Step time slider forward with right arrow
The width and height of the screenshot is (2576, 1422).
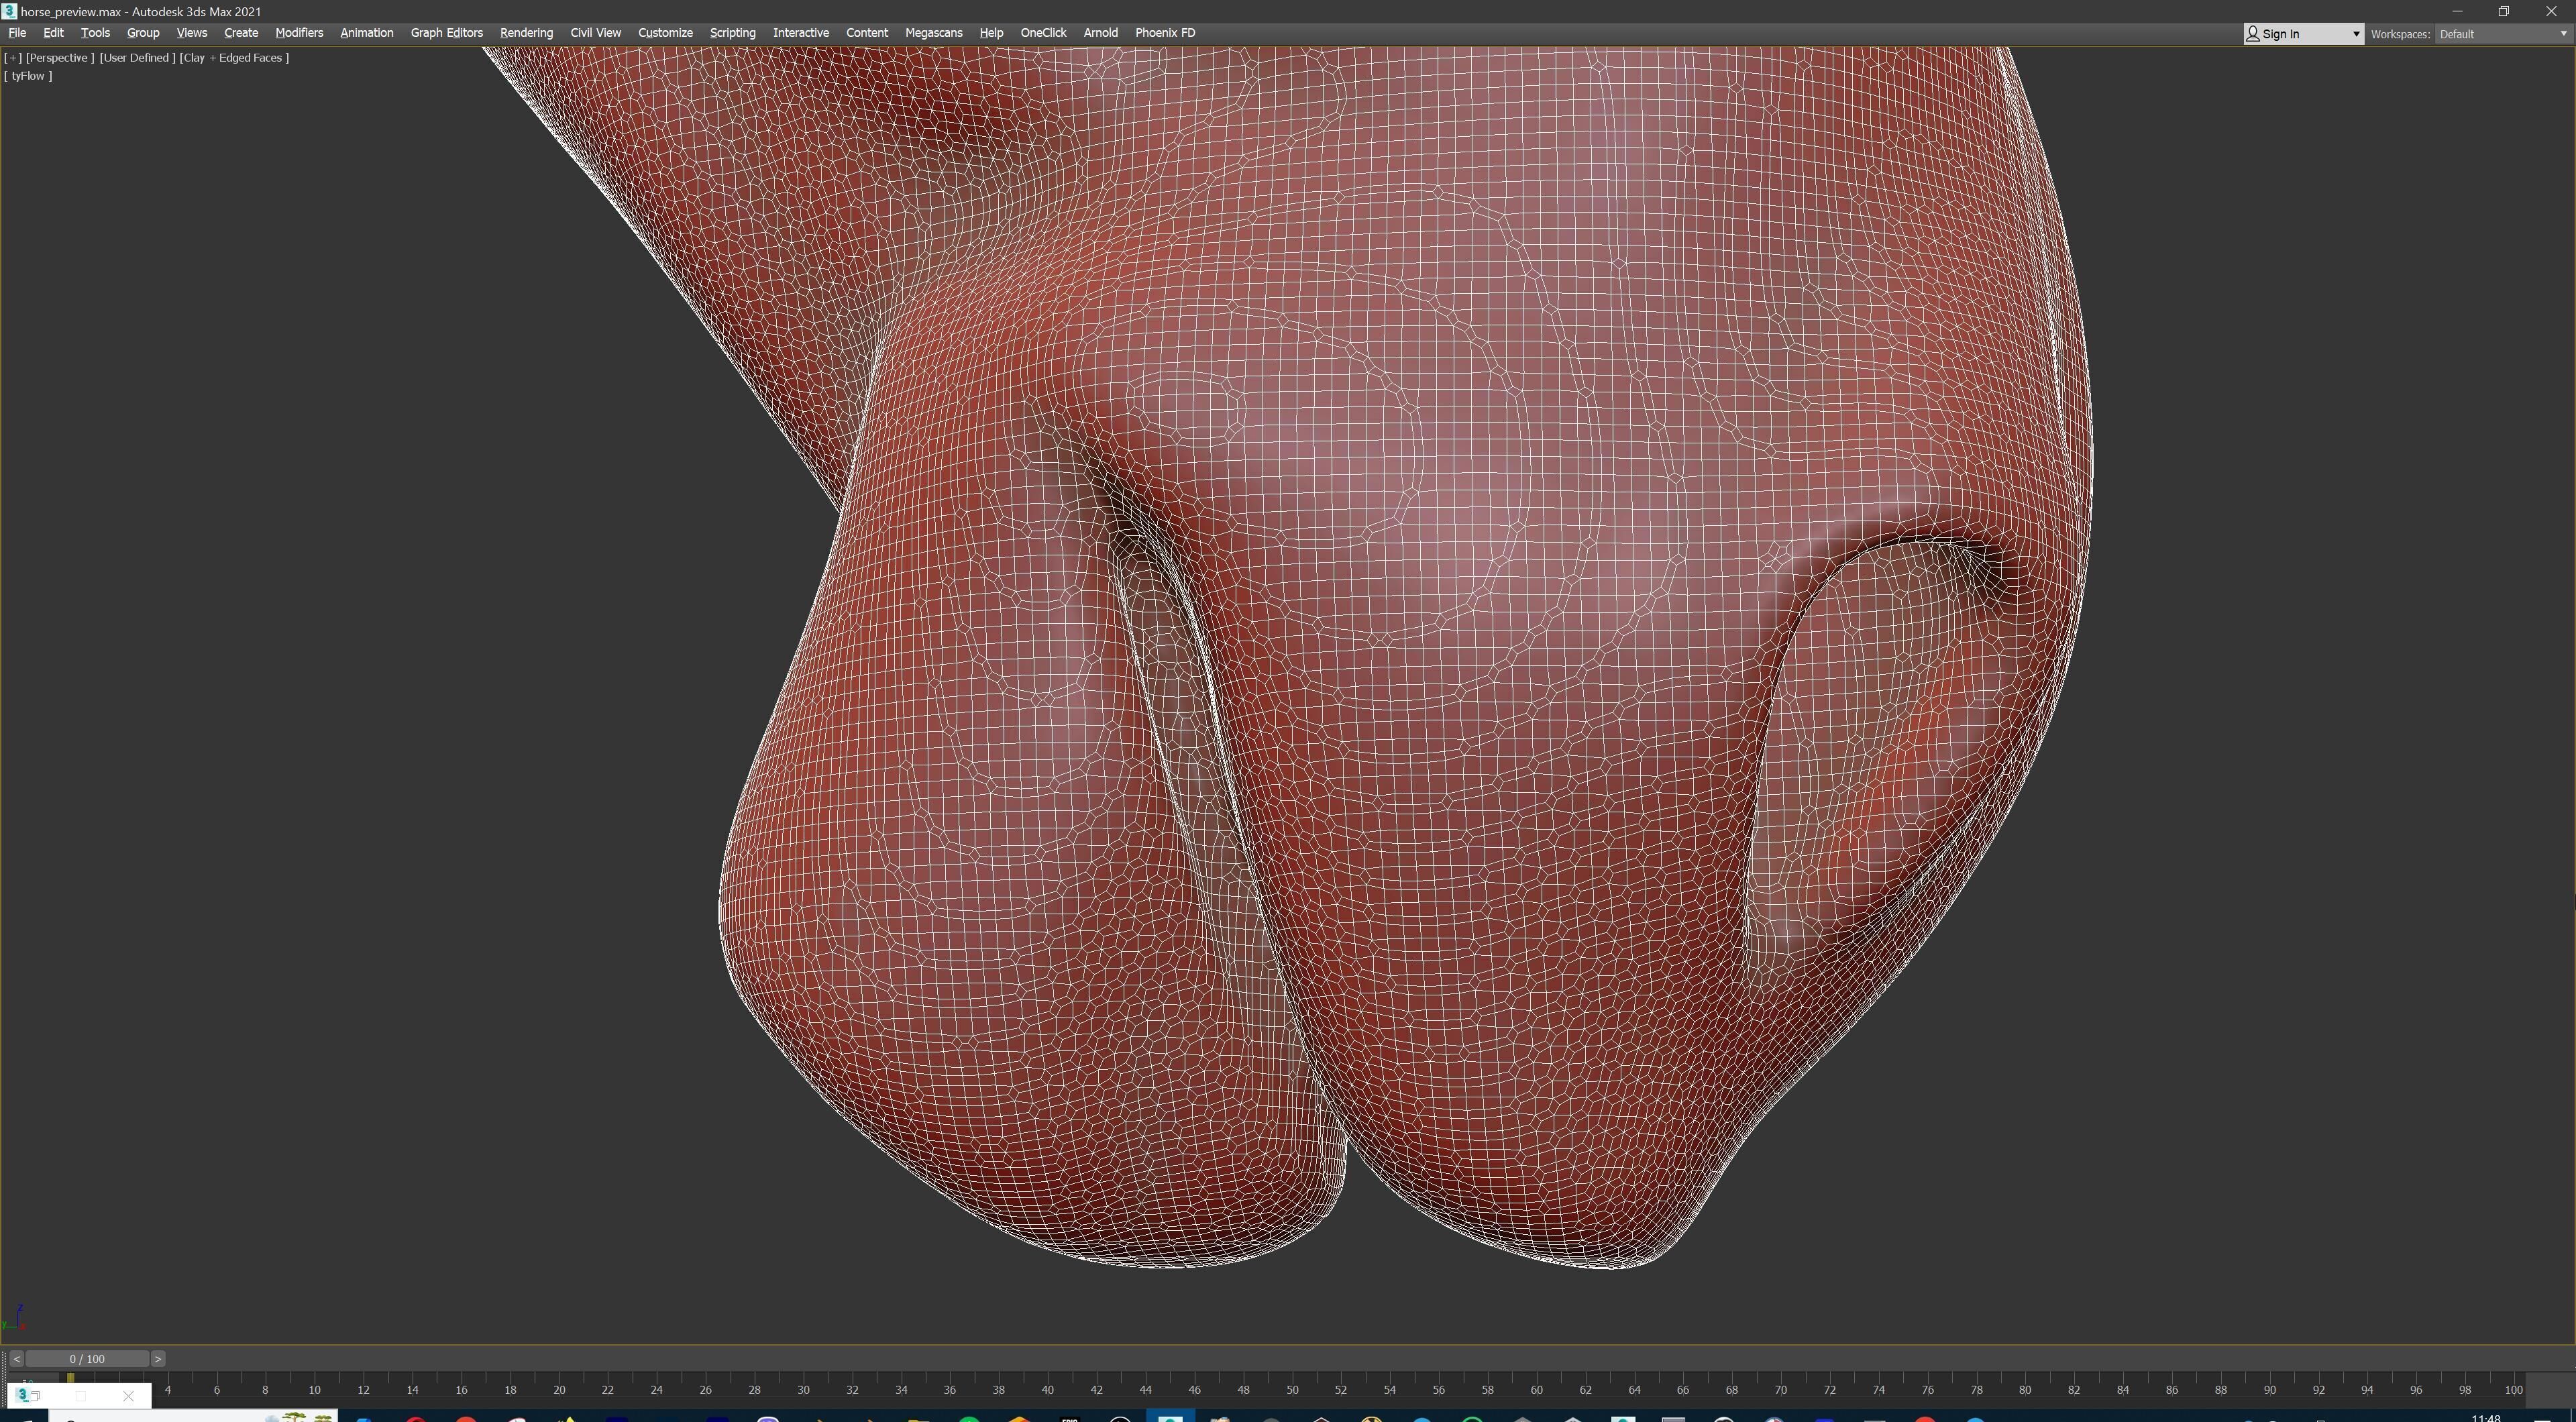[158, 1359]
